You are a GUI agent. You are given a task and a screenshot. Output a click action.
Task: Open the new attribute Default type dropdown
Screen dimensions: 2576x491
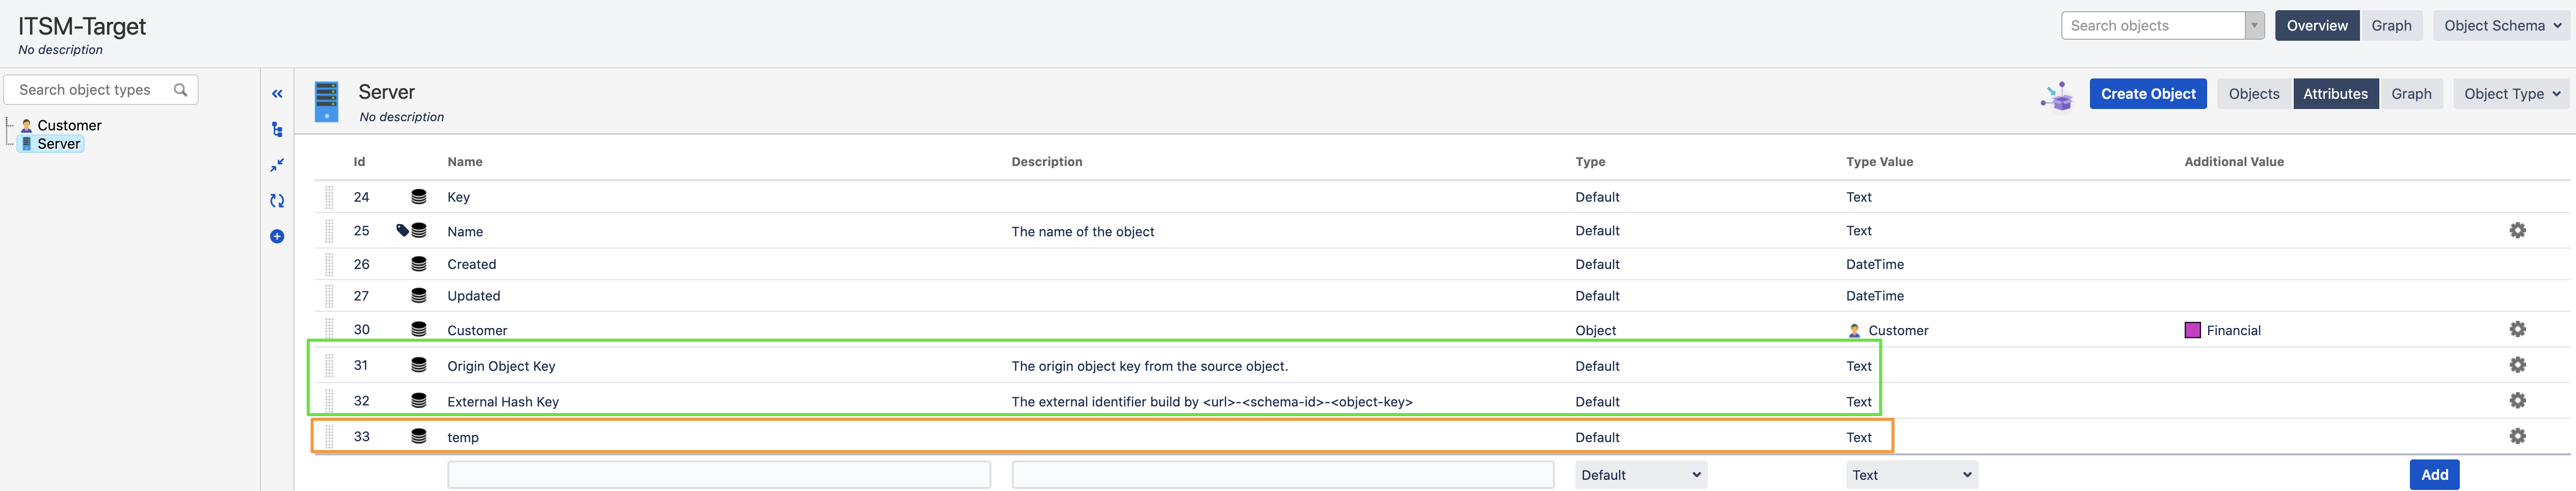click(x=1640, y=475)
